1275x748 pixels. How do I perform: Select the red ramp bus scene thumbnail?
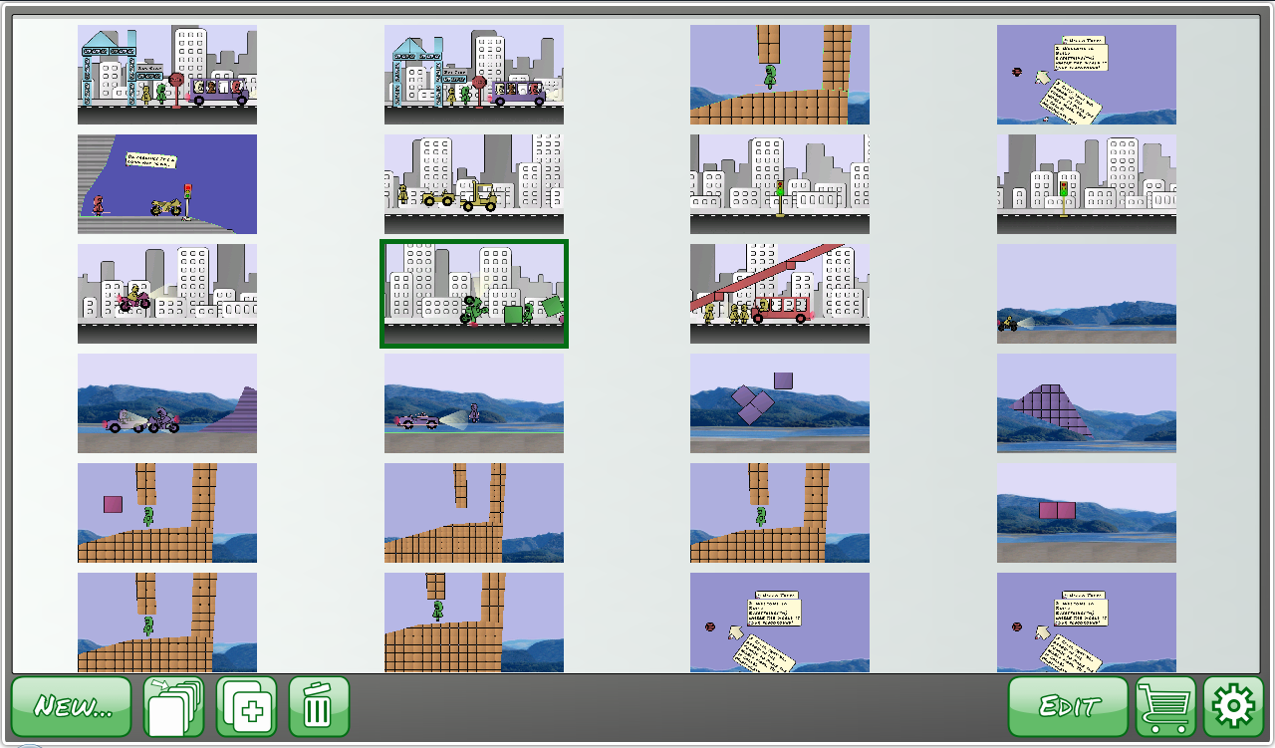click(780, 294)
